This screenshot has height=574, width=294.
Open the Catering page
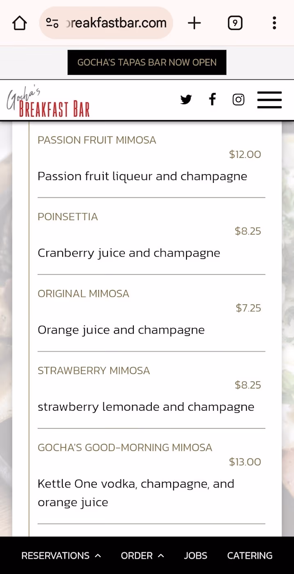250,556
